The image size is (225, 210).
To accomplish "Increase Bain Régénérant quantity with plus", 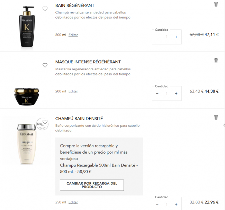I will 176,37.
